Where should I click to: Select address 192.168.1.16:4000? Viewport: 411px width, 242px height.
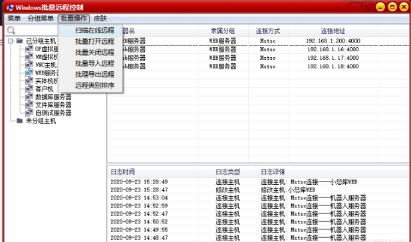coord(333,49)
